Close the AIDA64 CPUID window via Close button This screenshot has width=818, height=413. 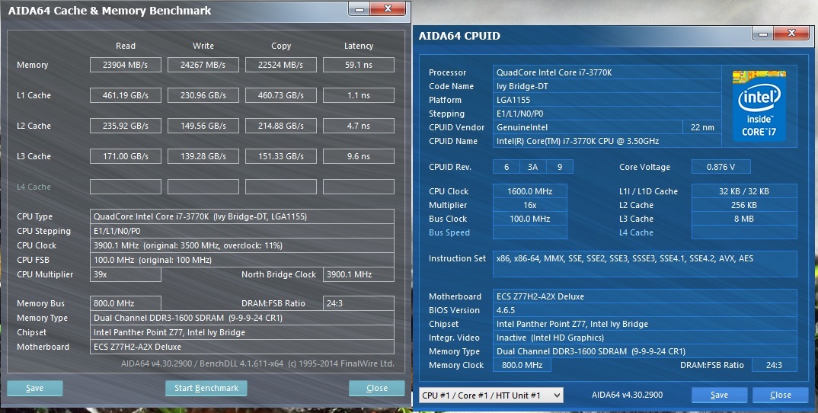(781, 395)
